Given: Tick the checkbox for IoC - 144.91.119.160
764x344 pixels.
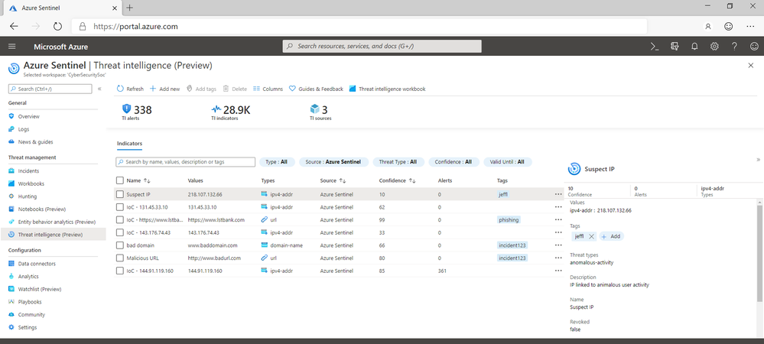Looking at the screenshot, I should (x=120, y=271).
